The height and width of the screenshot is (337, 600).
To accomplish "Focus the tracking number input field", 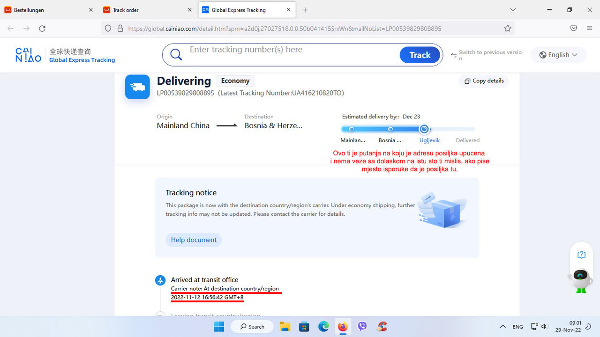I will pyautogui.click(x=291, y=50).
